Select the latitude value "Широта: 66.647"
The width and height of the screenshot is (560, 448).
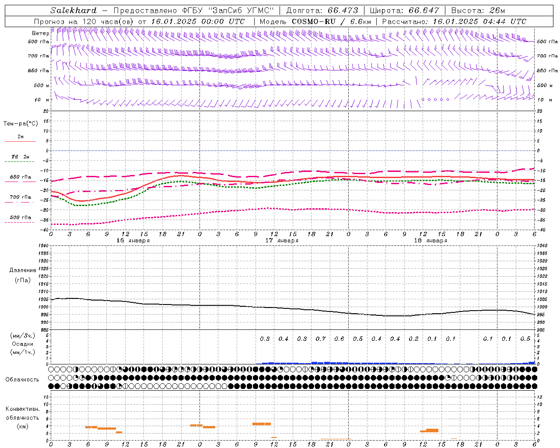(405, 10)
